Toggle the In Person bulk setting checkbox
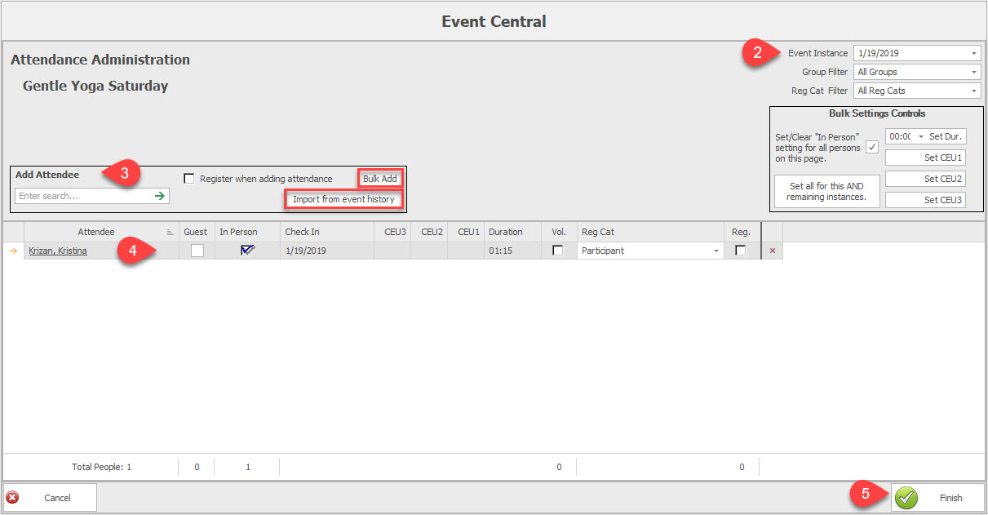Screen dimensions: 988x515 click(x=872, y=148)
